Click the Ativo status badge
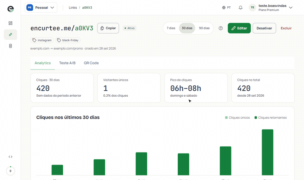The height and width of the screenshot is (180, 304). pos(130,28)
